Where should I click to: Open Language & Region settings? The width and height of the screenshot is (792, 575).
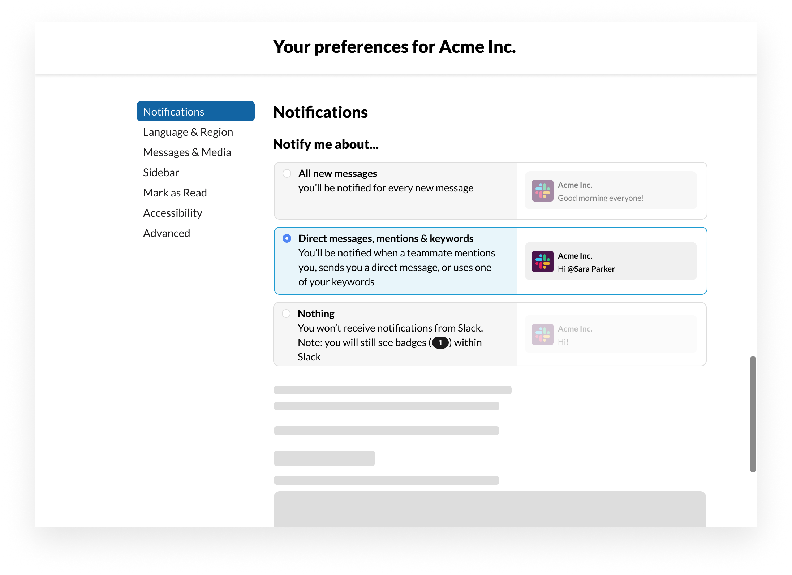[x=188, y=132]
